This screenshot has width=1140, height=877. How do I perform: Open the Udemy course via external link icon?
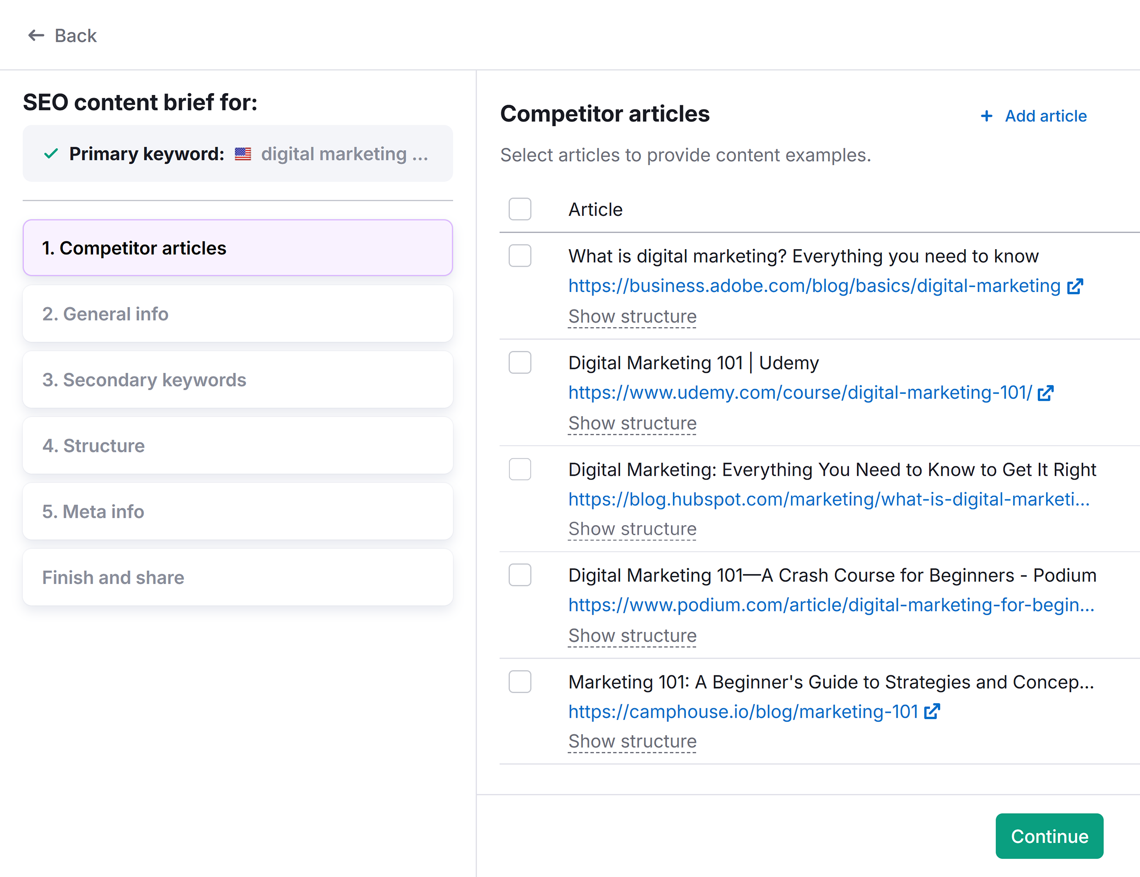[1046, 393]
